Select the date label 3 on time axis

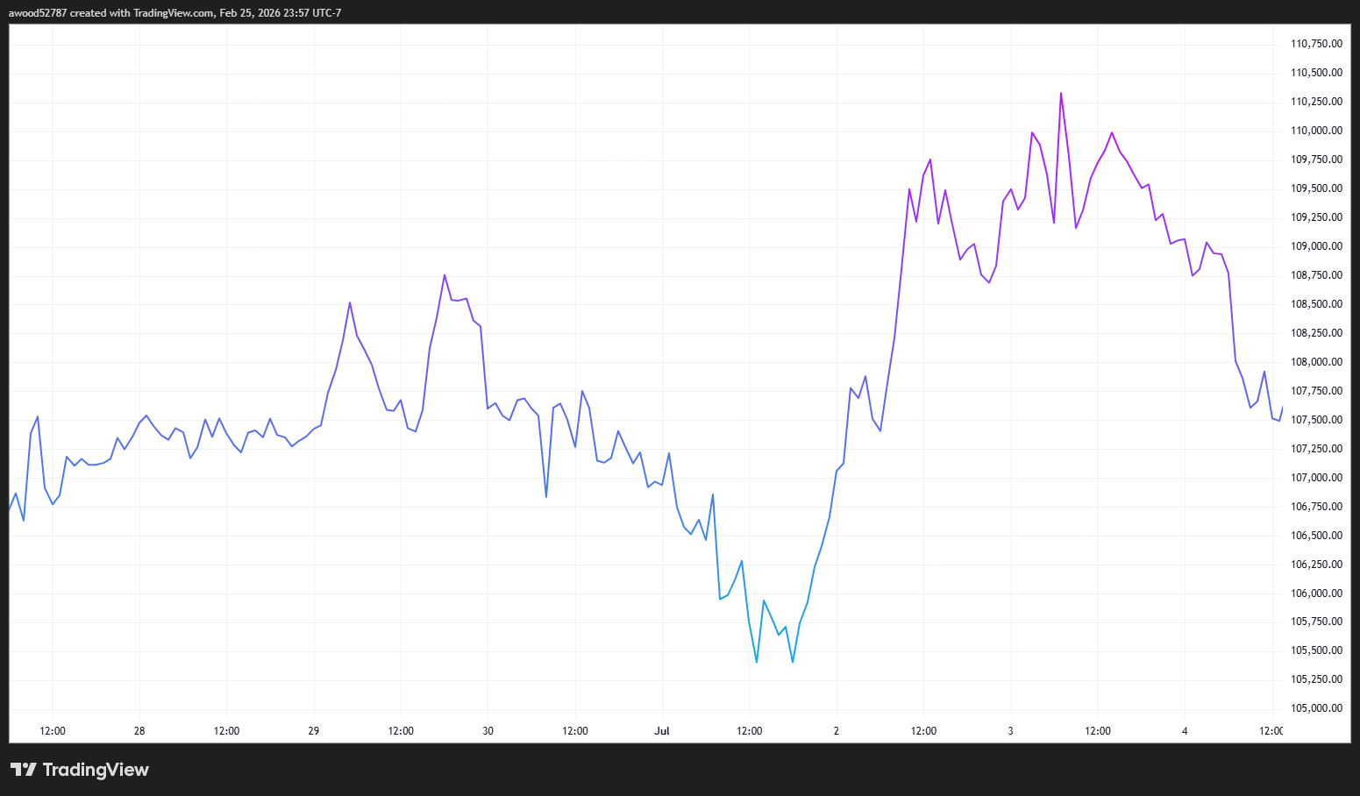1010,731
